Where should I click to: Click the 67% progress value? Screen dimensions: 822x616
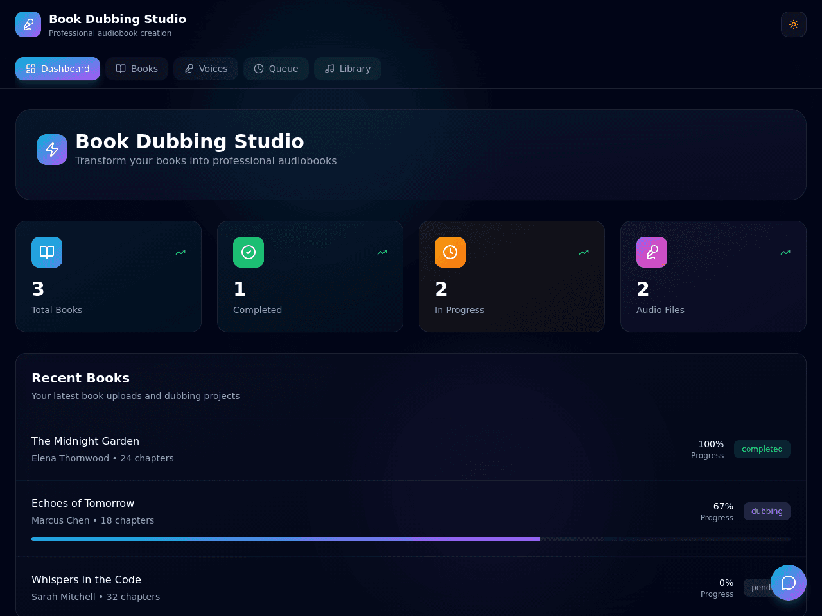click(x=723, y=506)
